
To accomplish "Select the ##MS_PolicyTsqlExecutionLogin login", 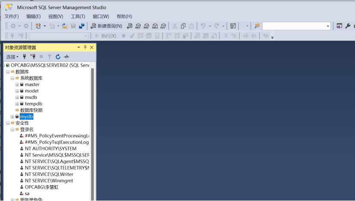I will pyautogui.click(x=56, y=142).
